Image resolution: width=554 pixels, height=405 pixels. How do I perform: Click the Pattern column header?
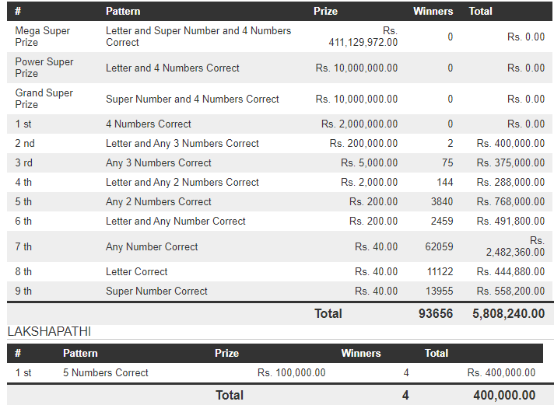point(123,12)
